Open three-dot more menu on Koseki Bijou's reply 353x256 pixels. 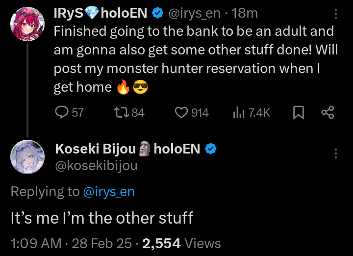tap(336, 153)
